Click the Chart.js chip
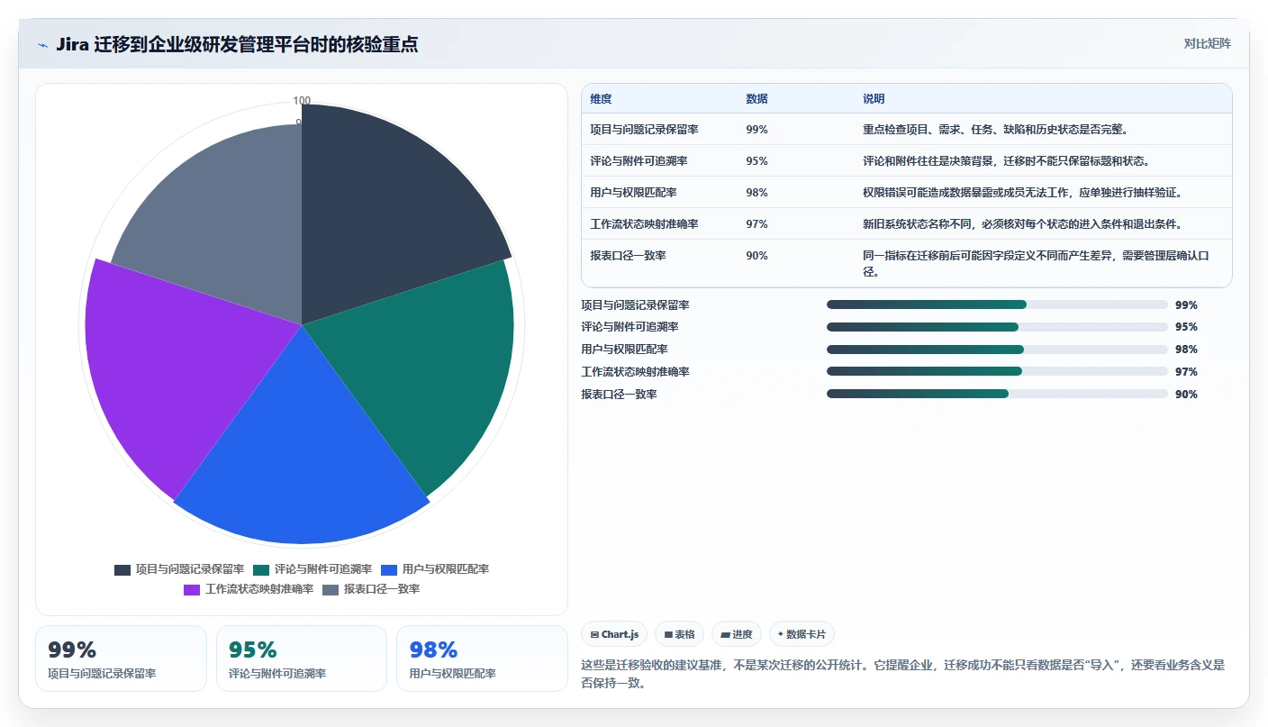This screenshot has height=727, width=1268. [x=614, y=634]
